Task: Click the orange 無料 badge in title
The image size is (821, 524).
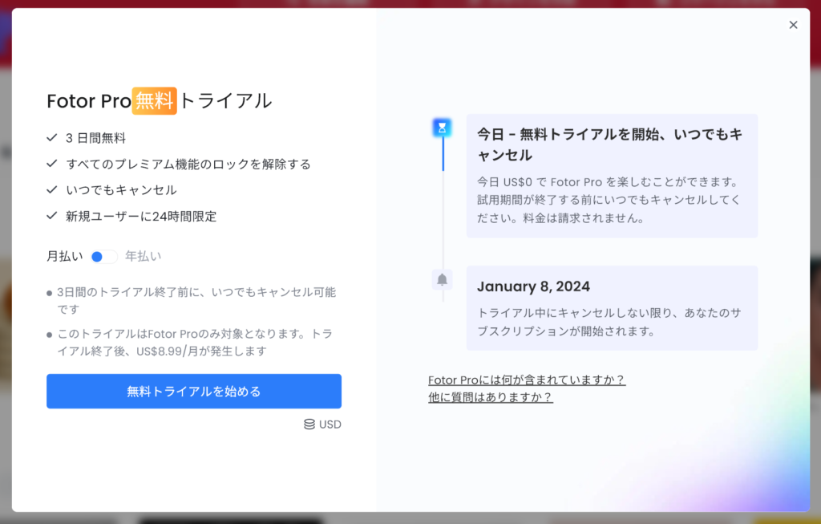Action: click(154, 100)
